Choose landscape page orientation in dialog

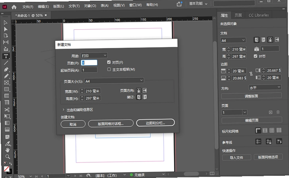[x=145, y=90]
